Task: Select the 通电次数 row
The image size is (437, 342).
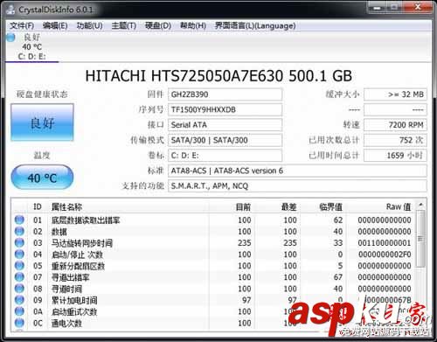Action: pos(214,323)
